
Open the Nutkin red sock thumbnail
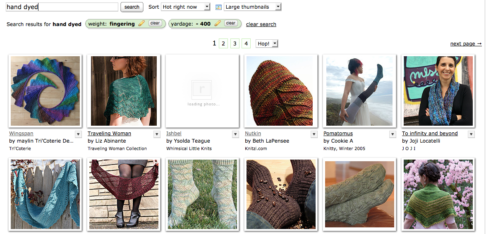[281, 91]
